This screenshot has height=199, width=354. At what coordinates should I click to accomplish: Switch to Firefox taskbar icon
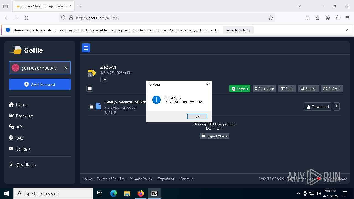[141, 193]
